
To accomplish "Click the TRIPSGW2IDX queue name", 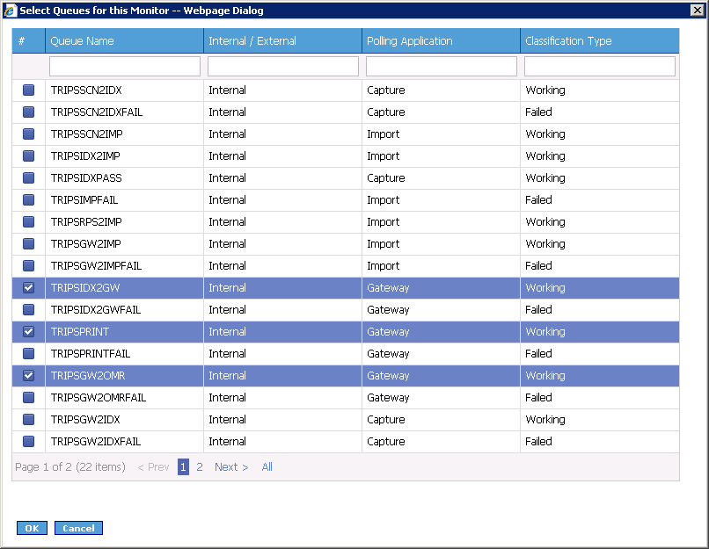I will (85, 420).
